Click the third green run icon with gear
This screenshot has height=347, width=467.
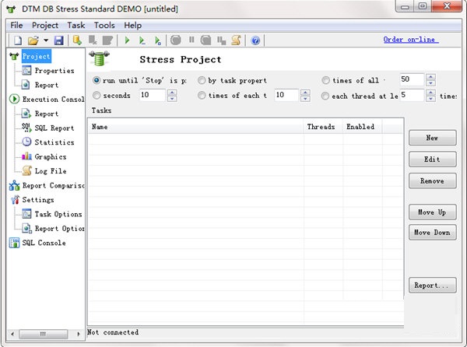pos(157,40)
